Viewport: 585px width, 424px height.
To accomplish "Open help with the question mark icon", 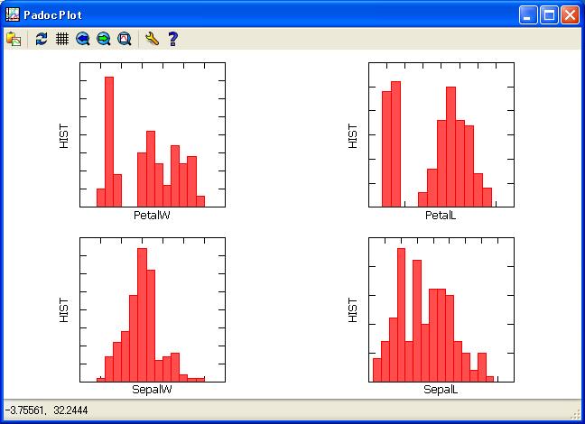I will [x=172, y=39].
